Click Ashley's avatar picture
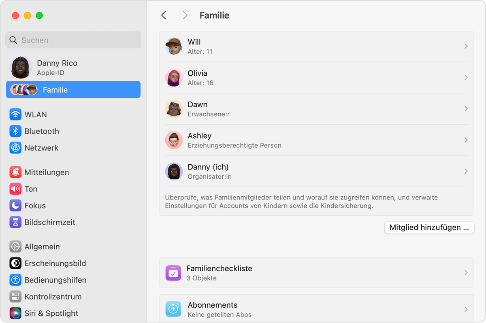This screenshot has width=486, height=323. 174,140
